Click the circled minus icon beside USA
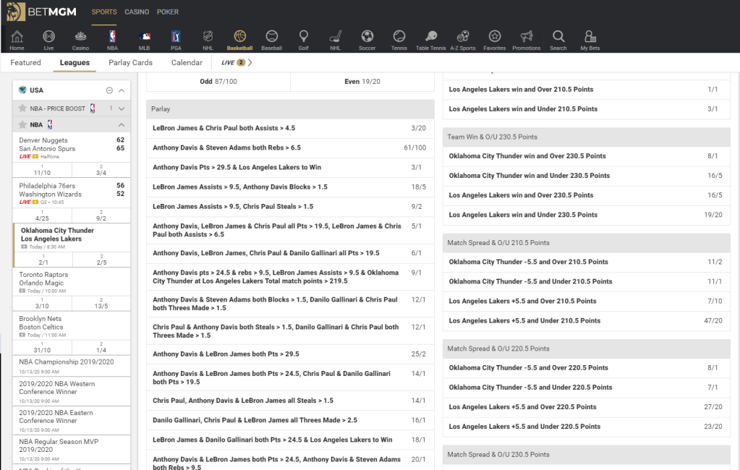 [x=109, y=90]
